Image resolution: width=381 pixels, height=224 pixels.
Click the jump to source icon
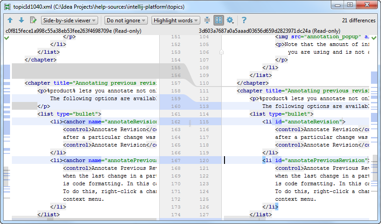coord(33,20)
